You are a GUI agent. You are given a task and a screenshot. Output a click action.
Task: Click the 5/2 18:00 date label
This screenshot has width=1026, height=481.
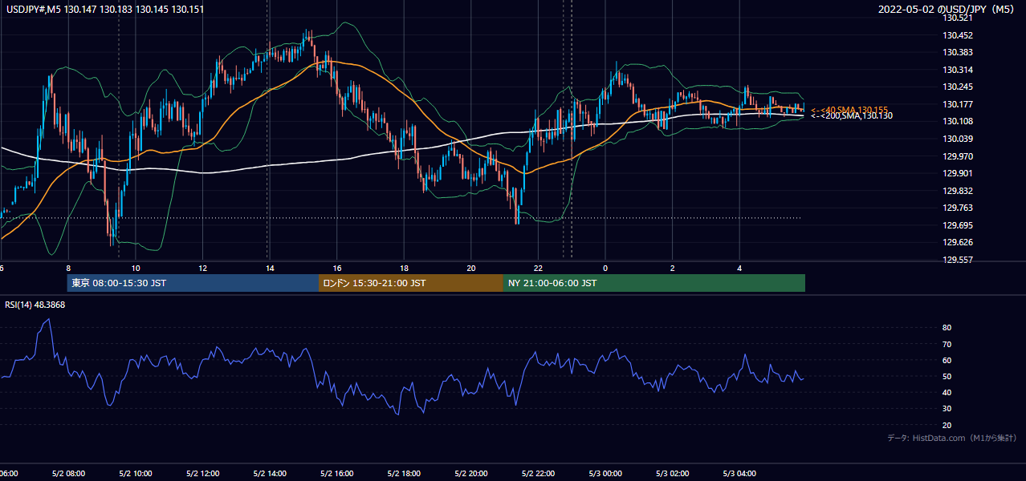click(x=404, y=474)
